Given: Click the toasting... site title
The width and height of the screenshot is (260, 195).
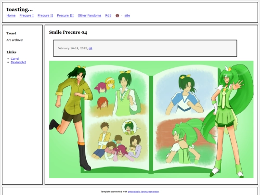Looking at the screenshot, I should point(20,10).
